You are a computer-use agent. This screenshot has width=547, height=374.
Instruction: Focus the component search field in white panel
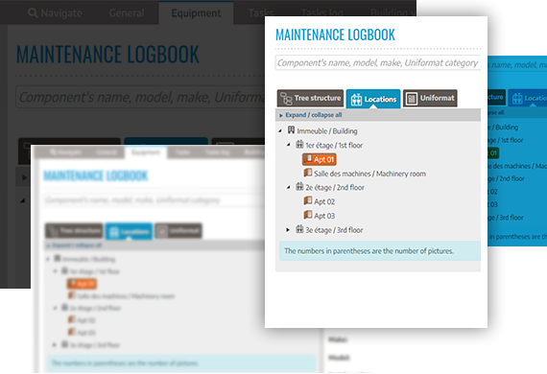pos(378,62)
